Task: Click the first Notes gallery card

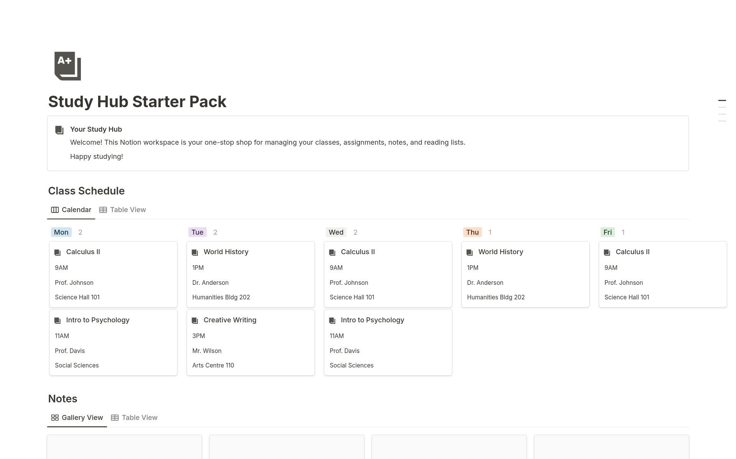Action: point(124,447)
